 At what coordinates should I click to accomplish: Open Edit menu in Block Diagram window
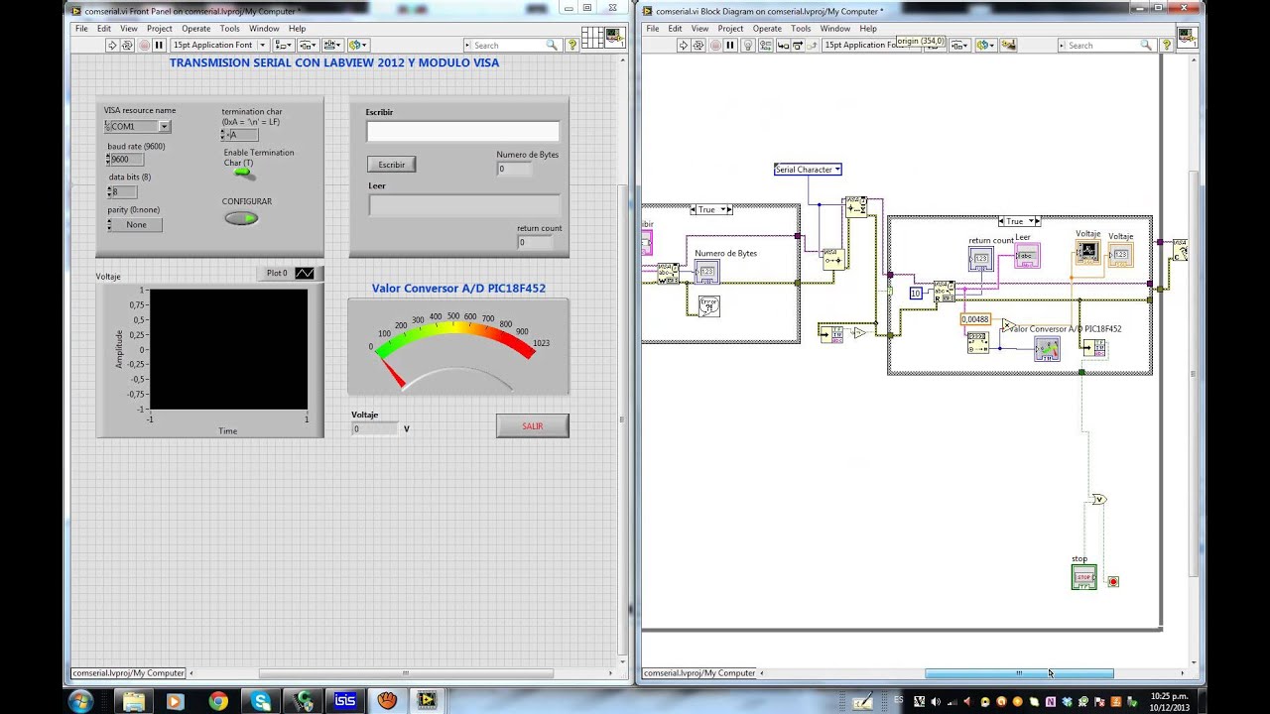[675, 29]
